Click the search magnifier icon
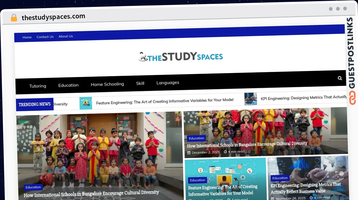This screenshot has width=358, height=200. pos(340,78)
